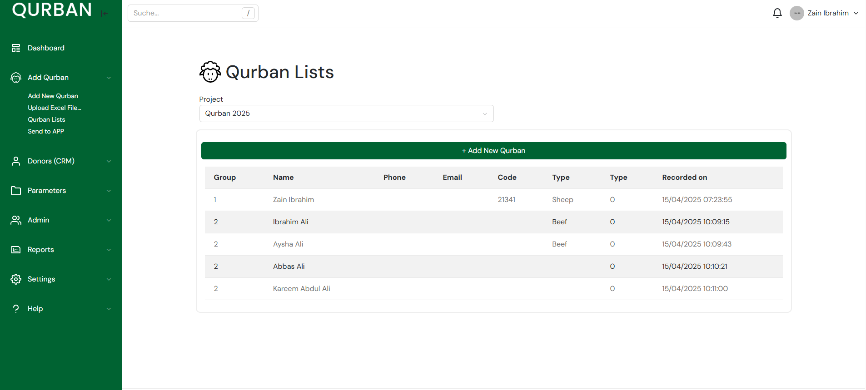Open the Project dropdown showing Qurban 2025
Screen dimensions: 866x390
point(346,114)
